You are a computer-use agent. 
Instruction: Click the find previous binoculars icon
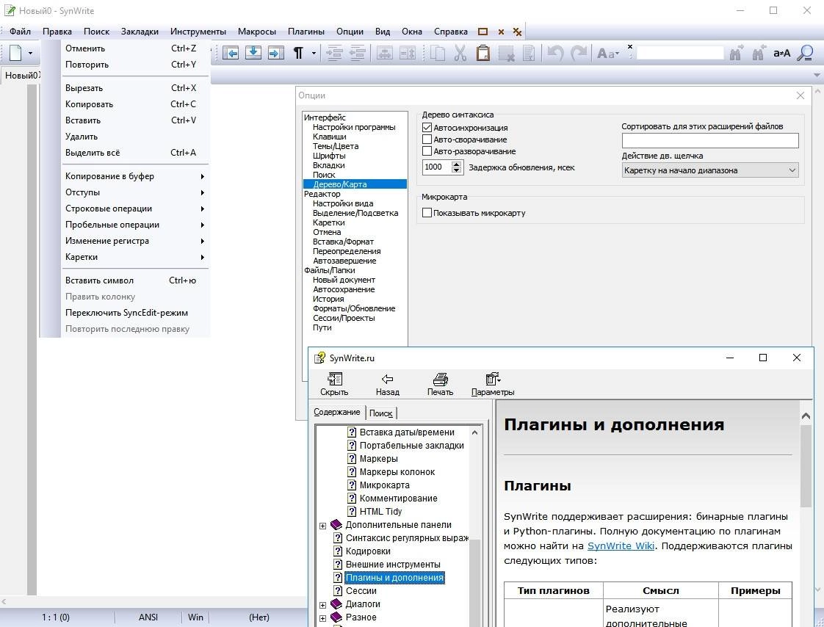(759, 53)
